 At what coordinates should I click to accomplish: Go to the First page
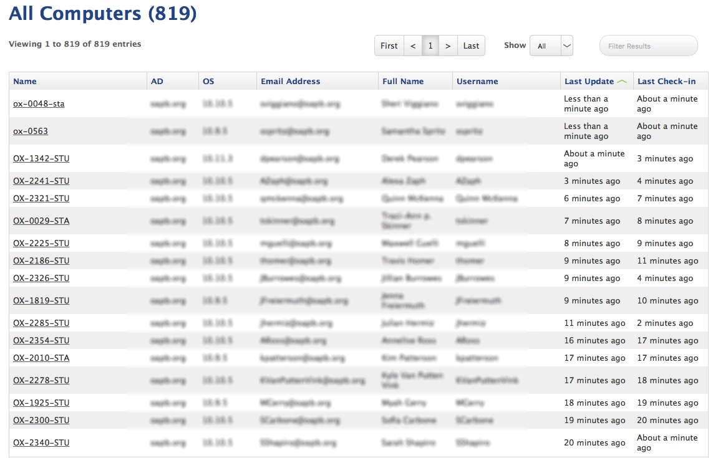click(389, 45)
